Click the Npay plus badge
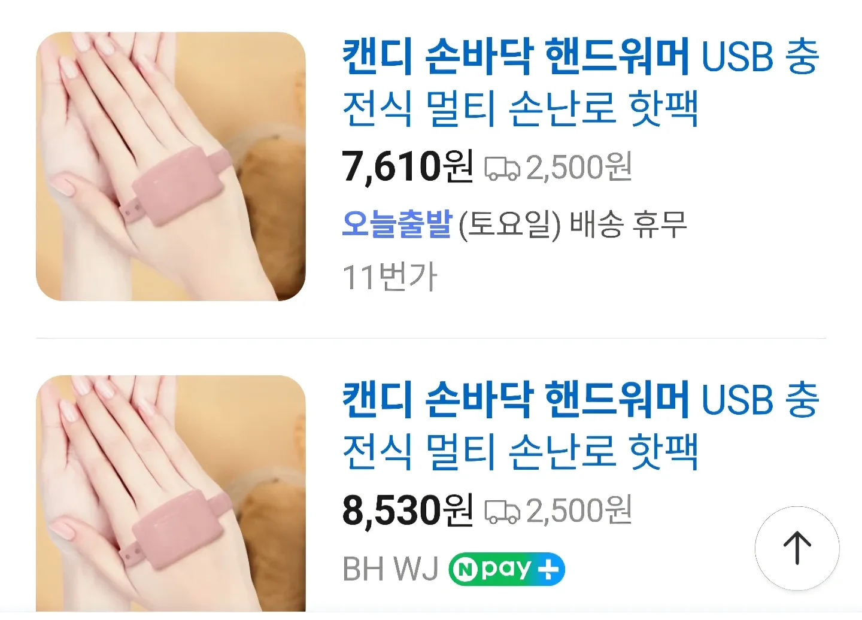This screenshot has width=862, height=620. 506,569
